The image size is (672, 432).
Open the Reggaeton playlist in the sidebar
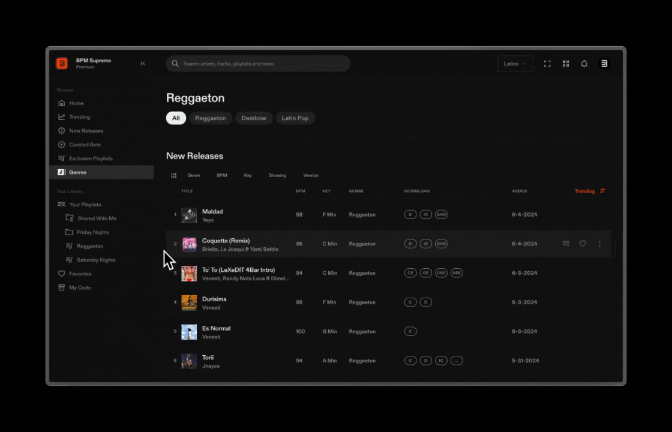click(x=90, y=246)
